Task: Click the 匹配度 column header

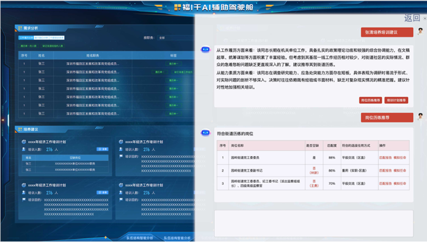Action: (332, 146)
